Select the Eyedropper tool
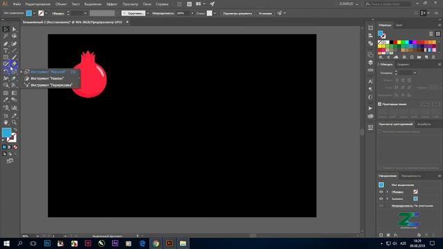Viewport: 443px width, 249px height. pyautogui.click(x=6, y=100)
